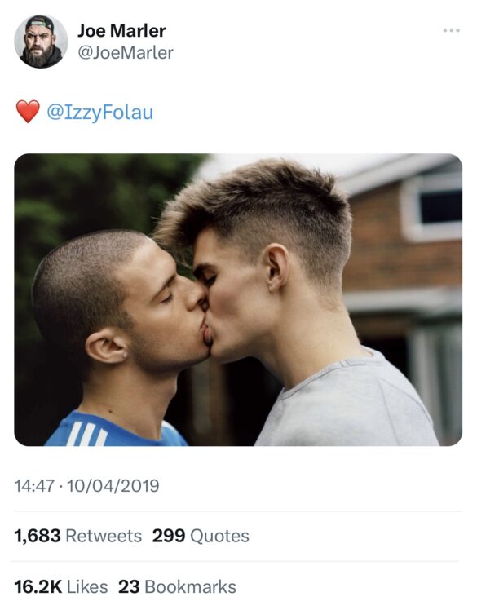Click the 14:47 timestamp
Screen dimensions: 477x610
34,486
